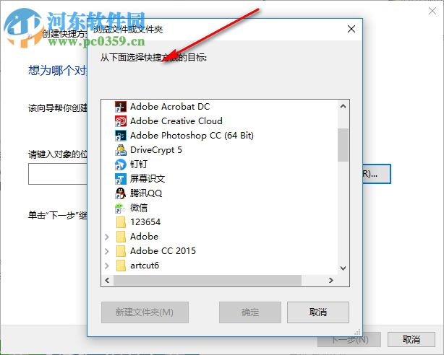Pick the 钉钉 application icon
The height and width of the screenshot is (355, 444).
pyautogui.click(x=121, y=165)
